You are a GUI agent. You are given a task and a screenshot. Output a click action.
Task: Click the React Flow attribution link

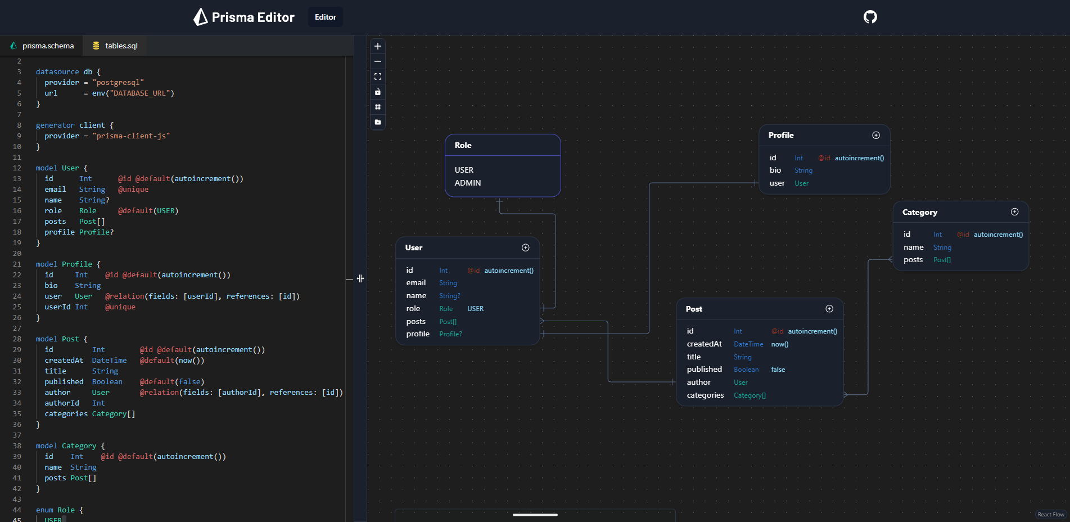(1051, 515)
